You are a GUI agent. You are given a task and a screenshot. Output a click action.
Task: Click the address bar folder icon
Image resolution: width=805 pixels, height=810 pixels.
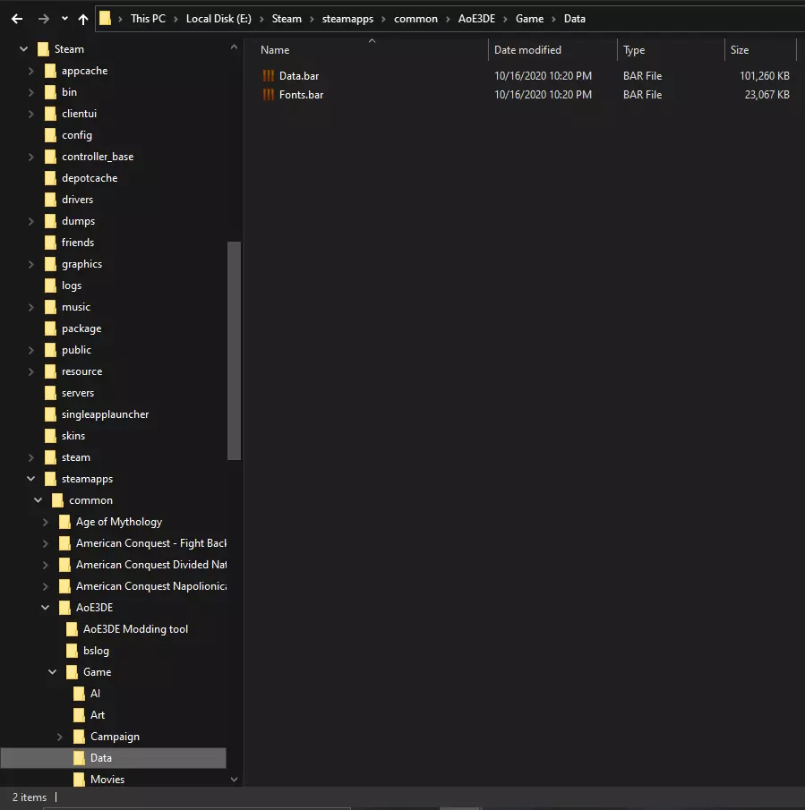pos(106,19)
